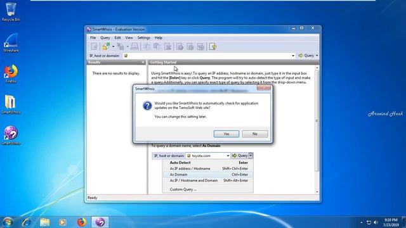The height and width of the screenshot is (228, 406).
Task: Click the small icon inside the address field
Action: pyautogui.click(x=126, y=56)
